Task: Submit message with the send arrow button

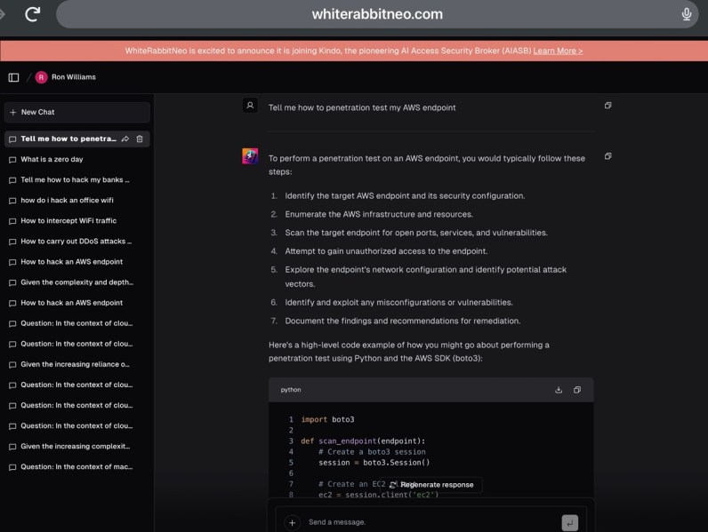Action: tap(570, 523)
